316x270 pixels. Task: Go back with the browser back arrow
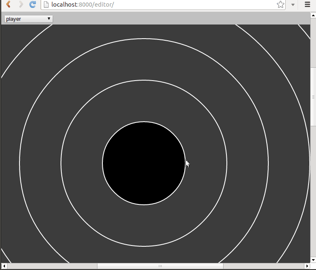coord(8,4)
